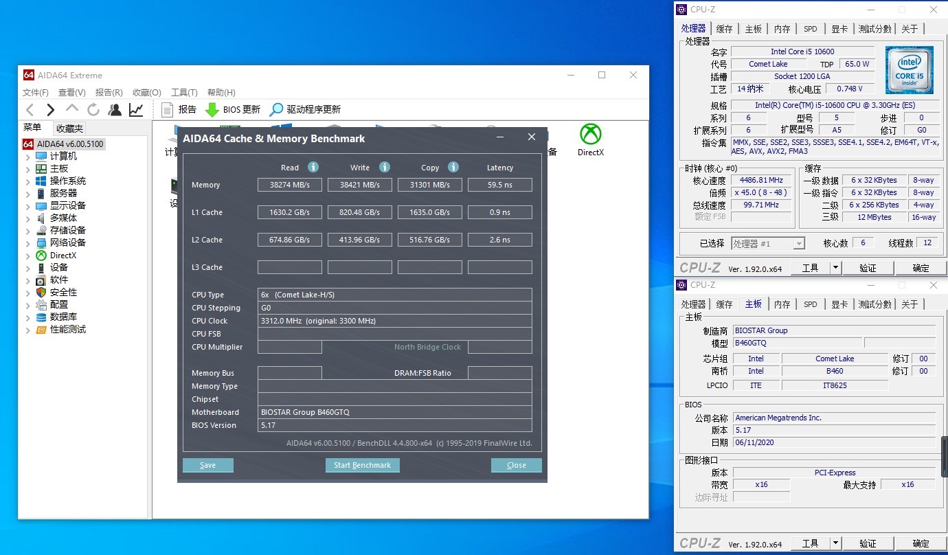This screenshot has height=555, width=948.
Task: Click the Copy info icon
Action: point(453,167)
